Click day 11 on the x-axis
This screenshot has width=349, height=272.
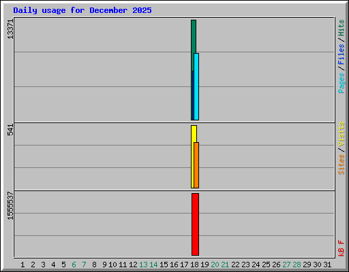(x=123, y=265)
